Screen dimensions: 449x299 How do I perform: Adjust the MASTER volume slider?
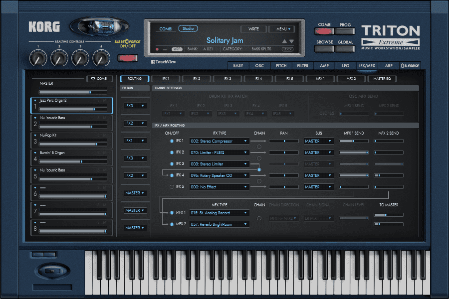point(73,92)
